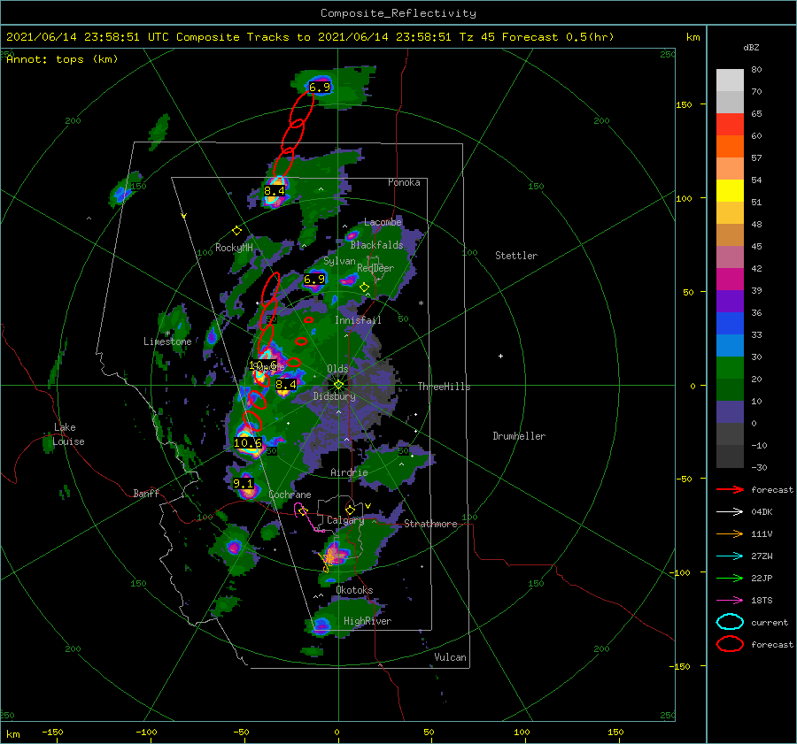Click the magenta 18TS track line west of Calgary
Viewport: 797px width, 744px height.
point(308,518)
